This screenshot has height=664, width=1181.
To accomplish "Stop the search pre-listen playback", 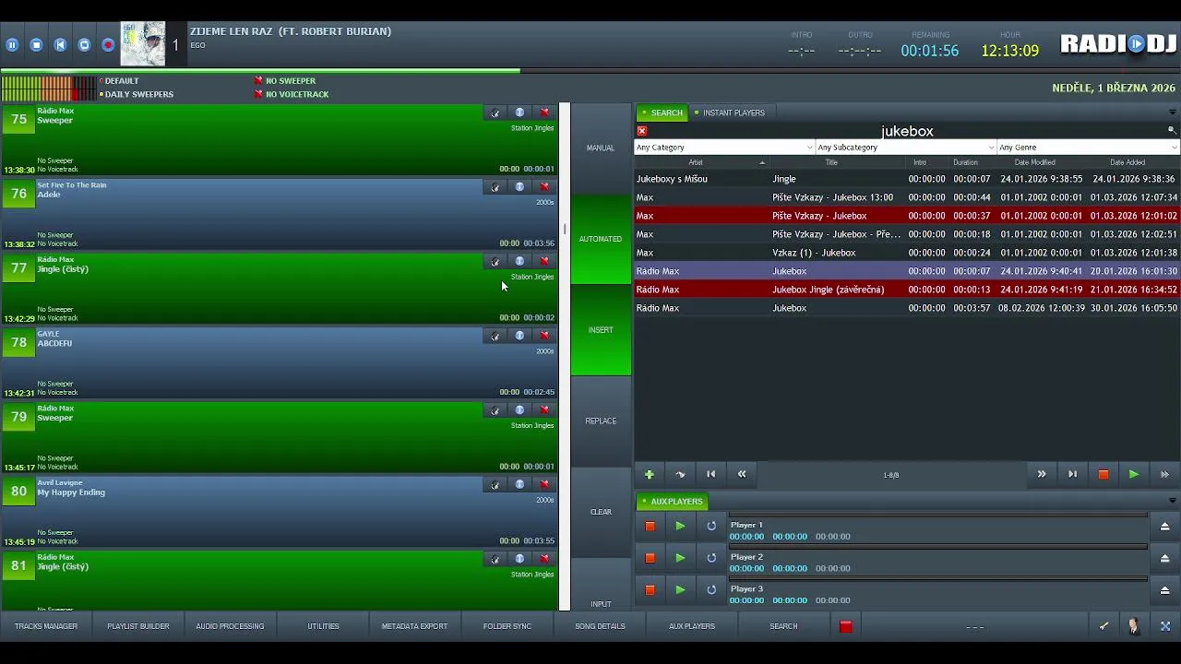I will click(1103, 474).
